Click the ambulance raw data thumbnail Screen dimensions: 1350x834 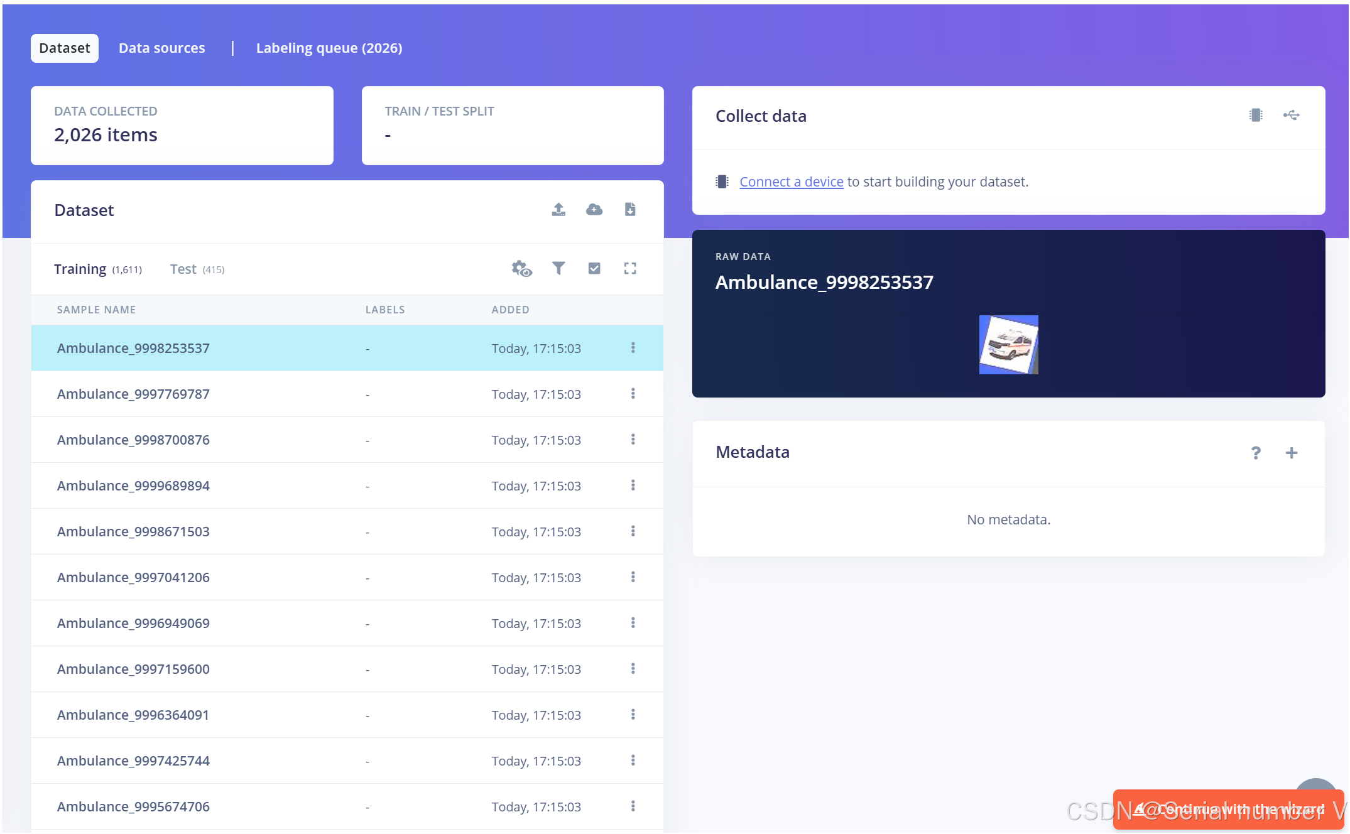click(1008, 345)
